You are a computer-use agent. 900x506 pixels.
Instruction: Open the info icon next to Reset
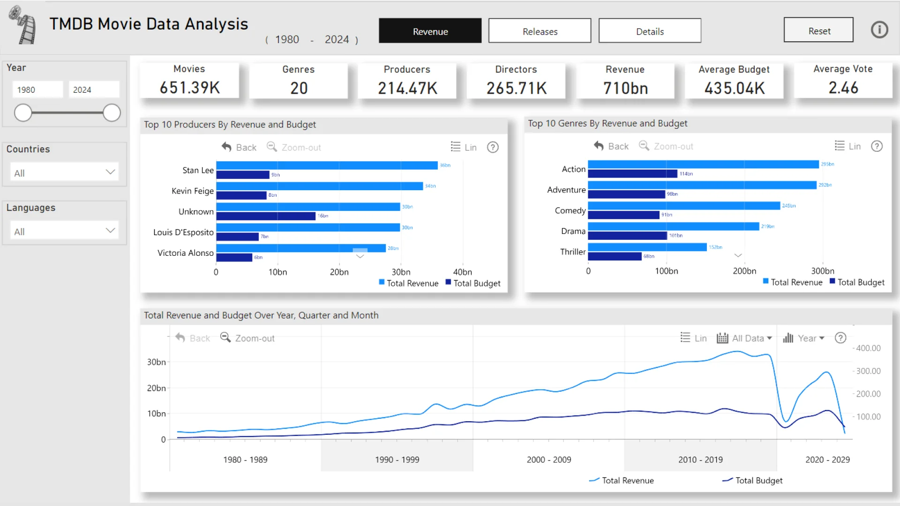879,30
